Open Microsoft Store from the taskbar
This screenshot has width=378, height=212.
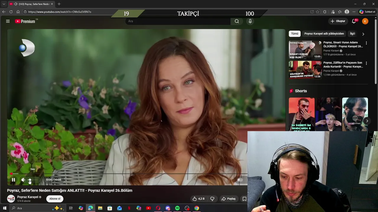tap(110, 208)
